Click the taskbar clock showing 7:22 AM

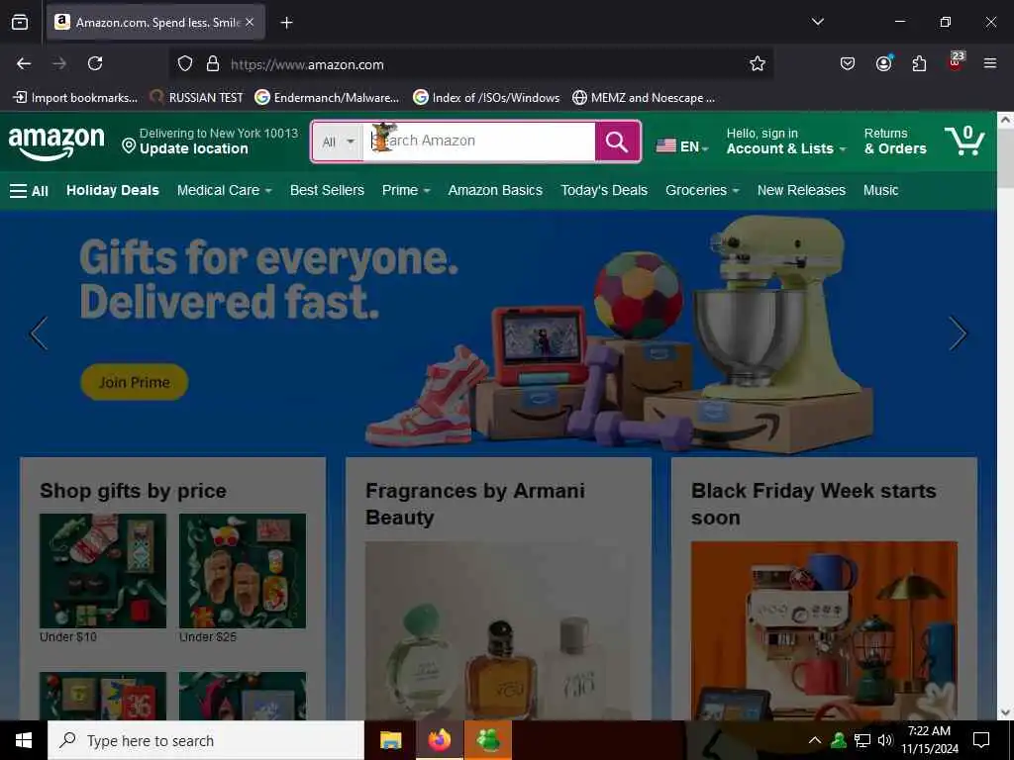(929, 740)
